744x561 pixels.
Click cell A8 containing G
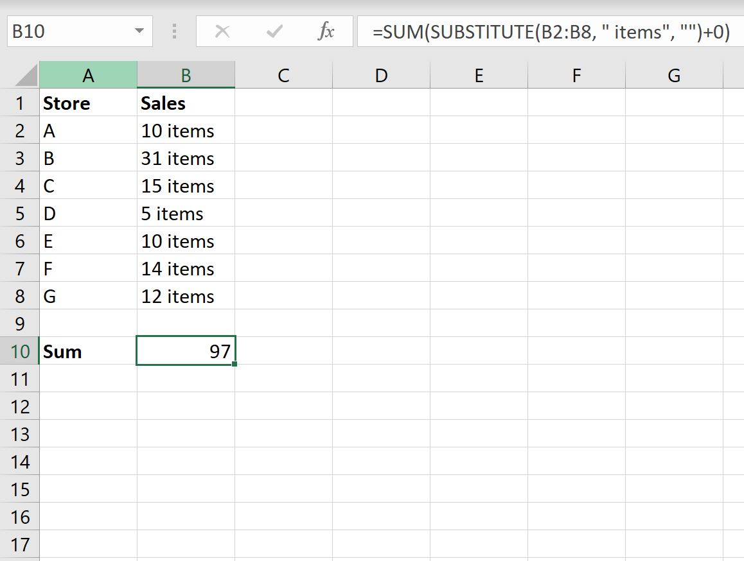point(88,296)
